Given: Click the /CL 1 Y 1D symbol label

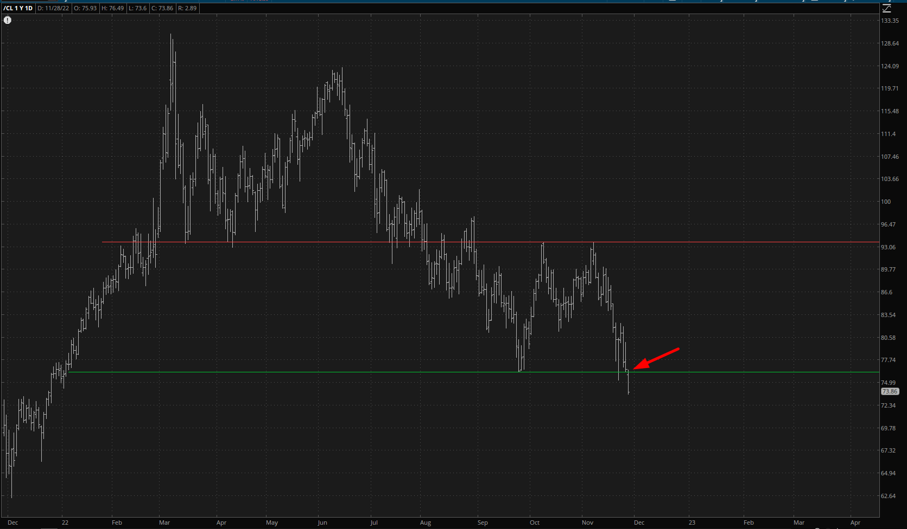Looking at the screenshot, I should pyautogui.click(x=18, y=8).
